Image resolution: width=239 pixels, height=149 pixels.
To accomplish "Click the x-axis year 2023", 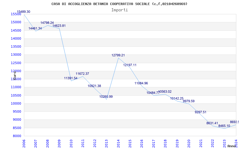I will coord(225,143).
